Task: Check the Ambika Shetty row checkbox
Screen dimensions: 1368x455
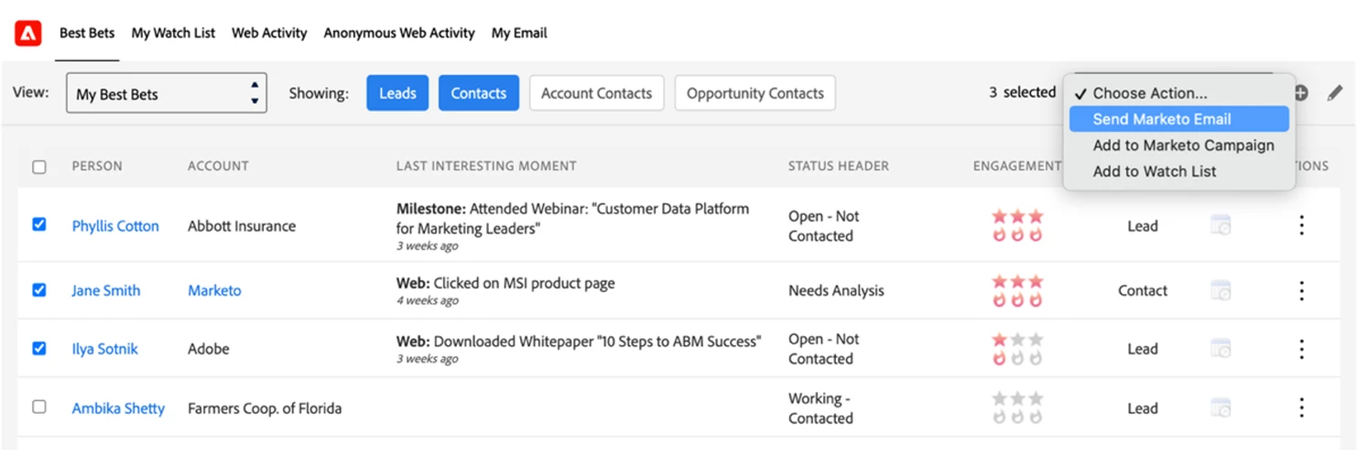Action: [39, 406]
